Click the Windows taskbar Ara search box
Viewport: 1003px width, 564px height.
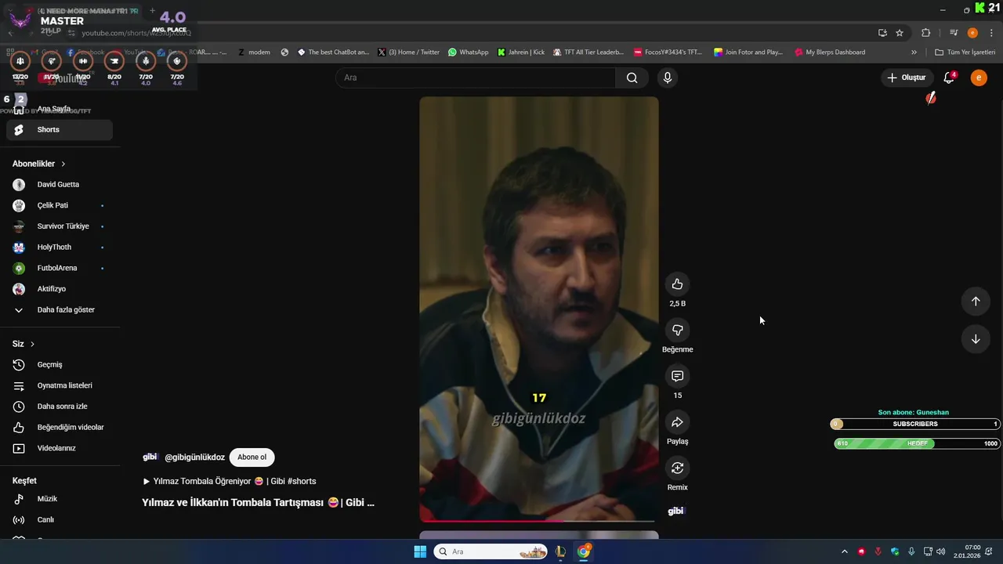tap(491, 551)
